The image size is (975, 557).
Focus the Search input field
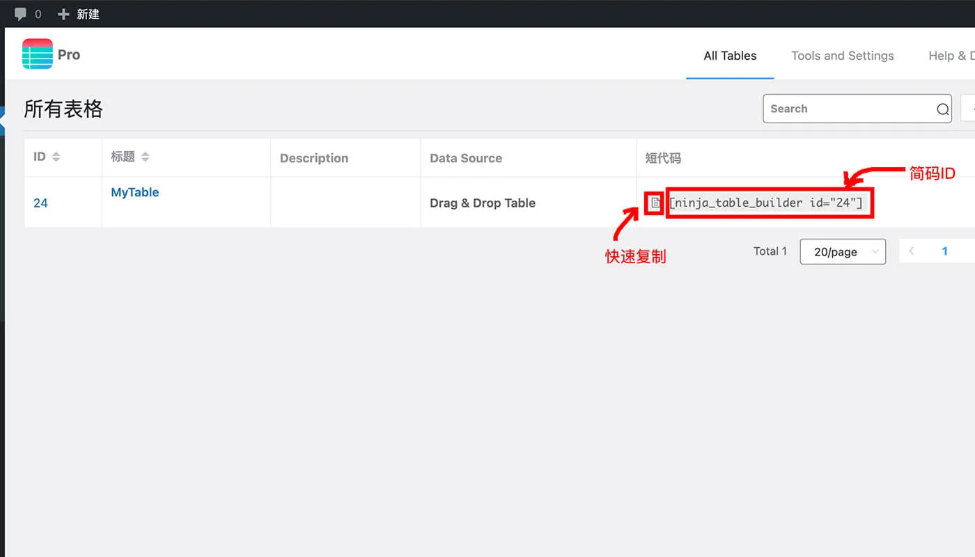point(850,109)
